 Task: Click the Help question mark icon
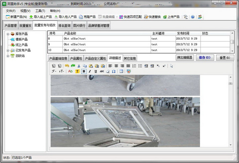click(x=193, y=17)
